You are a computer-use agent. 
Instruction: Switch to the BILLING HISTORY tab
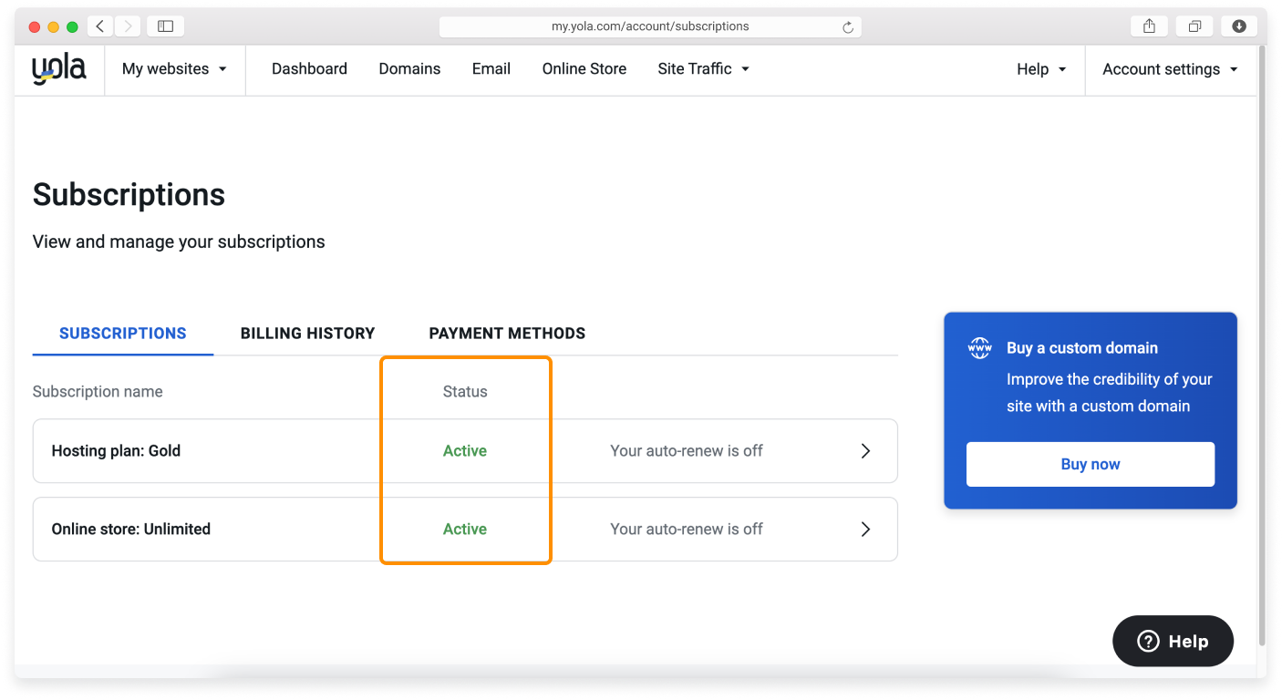pyautogui.click(x=307, y=333)
